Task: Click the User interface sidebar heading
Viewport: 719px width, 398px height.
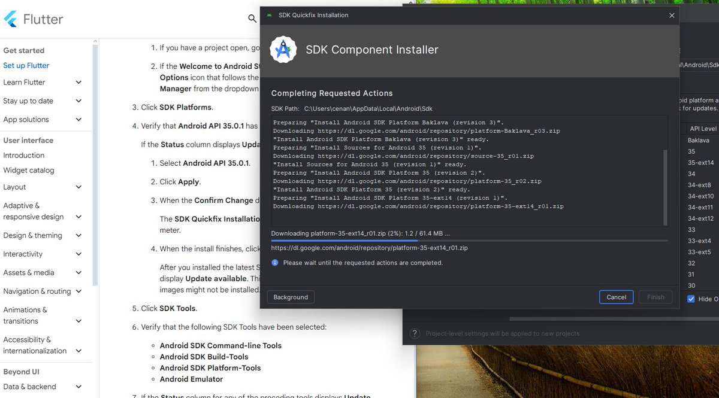Action: pyautogui.click(x=28, y=141)
